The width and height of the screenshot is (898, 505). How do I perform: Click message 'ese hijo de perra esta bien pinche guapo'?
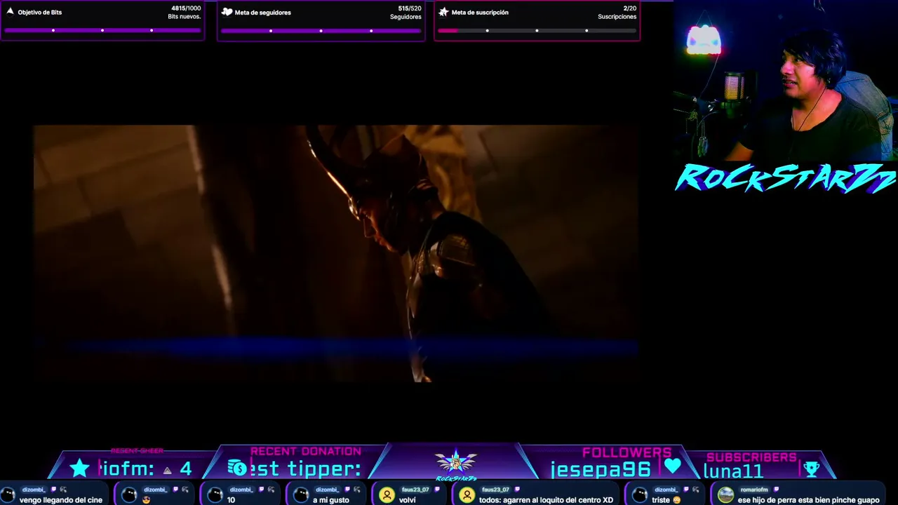808,500
